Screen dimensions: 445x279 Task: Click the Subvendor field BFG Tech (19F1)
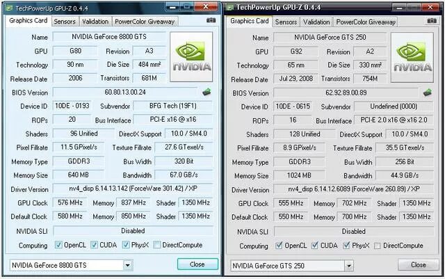[x=172, y=106]
